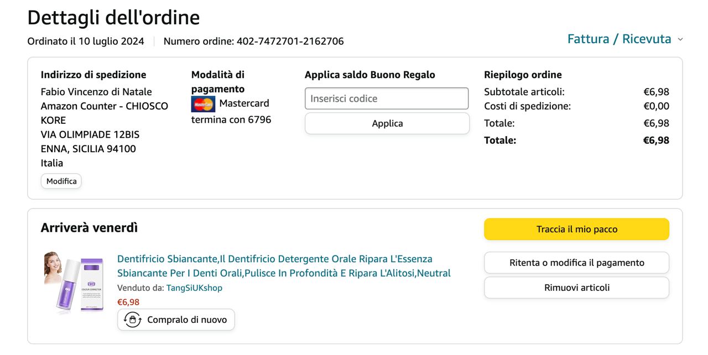This screenshot has width=708, height=355.
Task: Click the Costi di spedizione label
Action: click(x=527, y=106)
